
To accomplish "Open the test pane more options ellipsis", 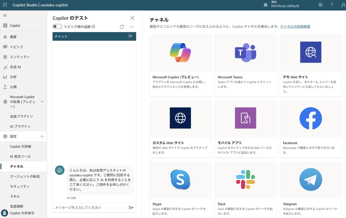I will click(131, 27).
